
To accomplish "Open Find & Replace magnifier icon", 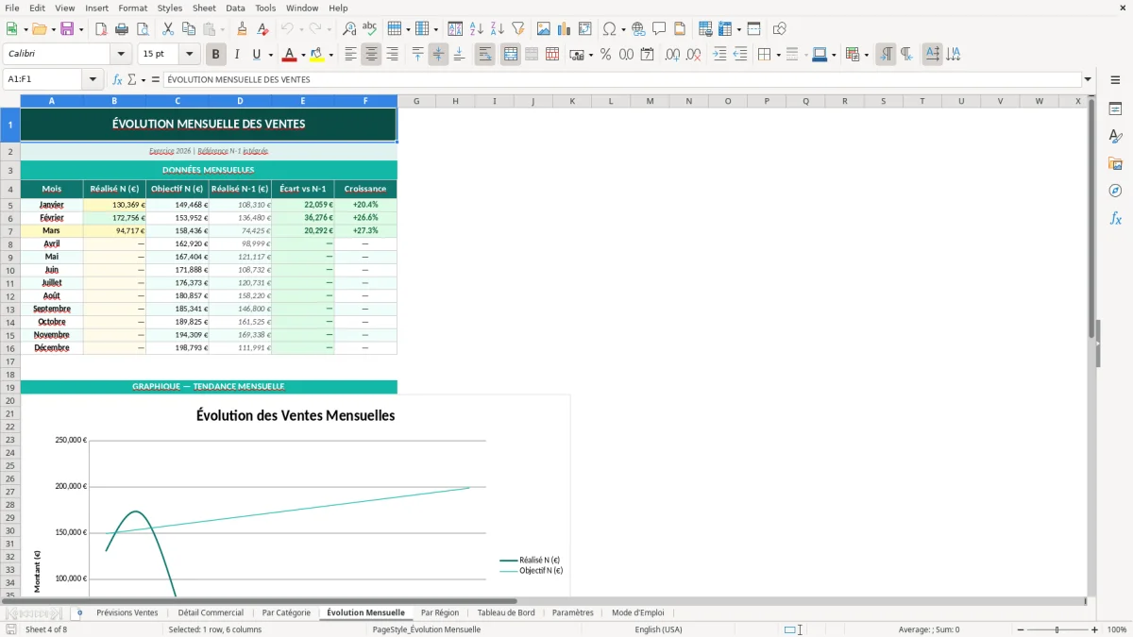I will 349,29.
